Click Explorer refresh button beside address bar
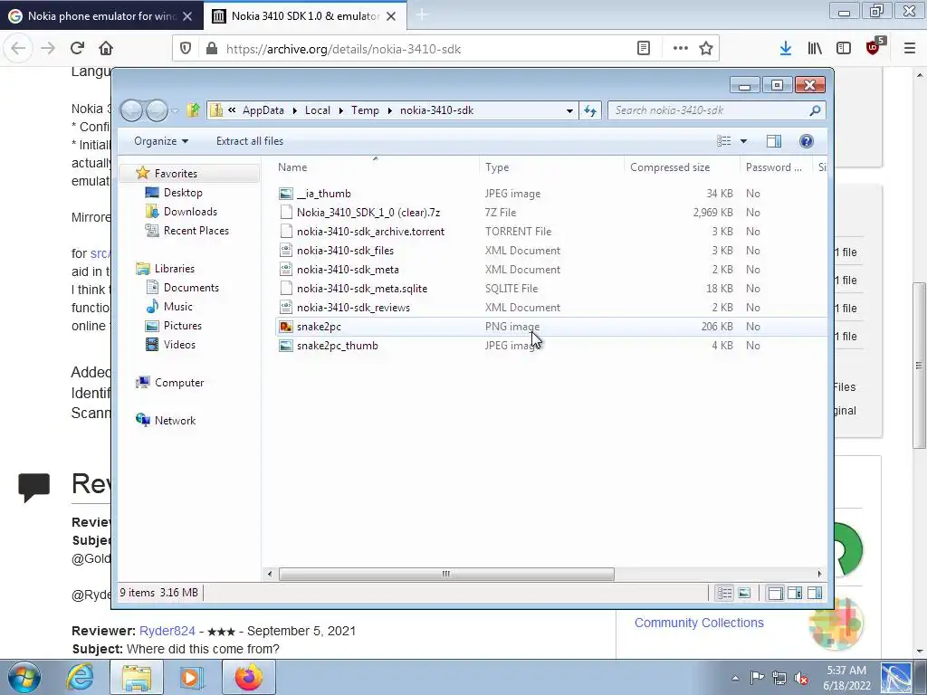The image size is (927, 695). [x=590, y=110]
